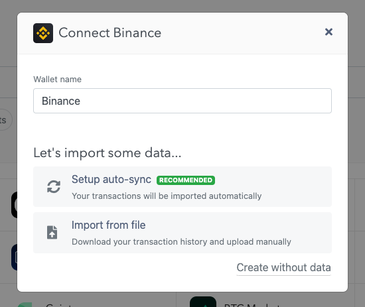
Task: Click the green RECOMMENDED badge
Action: coord(186,180)
